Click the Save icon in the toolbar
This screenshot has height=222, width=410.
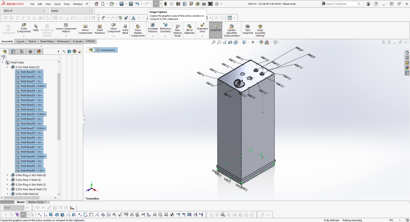[121, 4]
